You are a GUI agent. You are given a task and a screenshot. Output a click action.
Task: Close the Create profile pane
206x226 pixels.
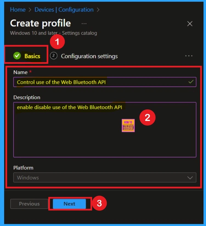click(190, 24)
